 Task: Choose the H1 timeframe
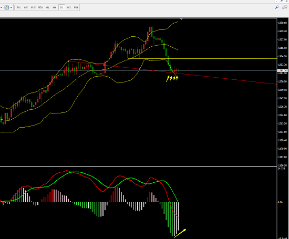(x=47, y=7)
